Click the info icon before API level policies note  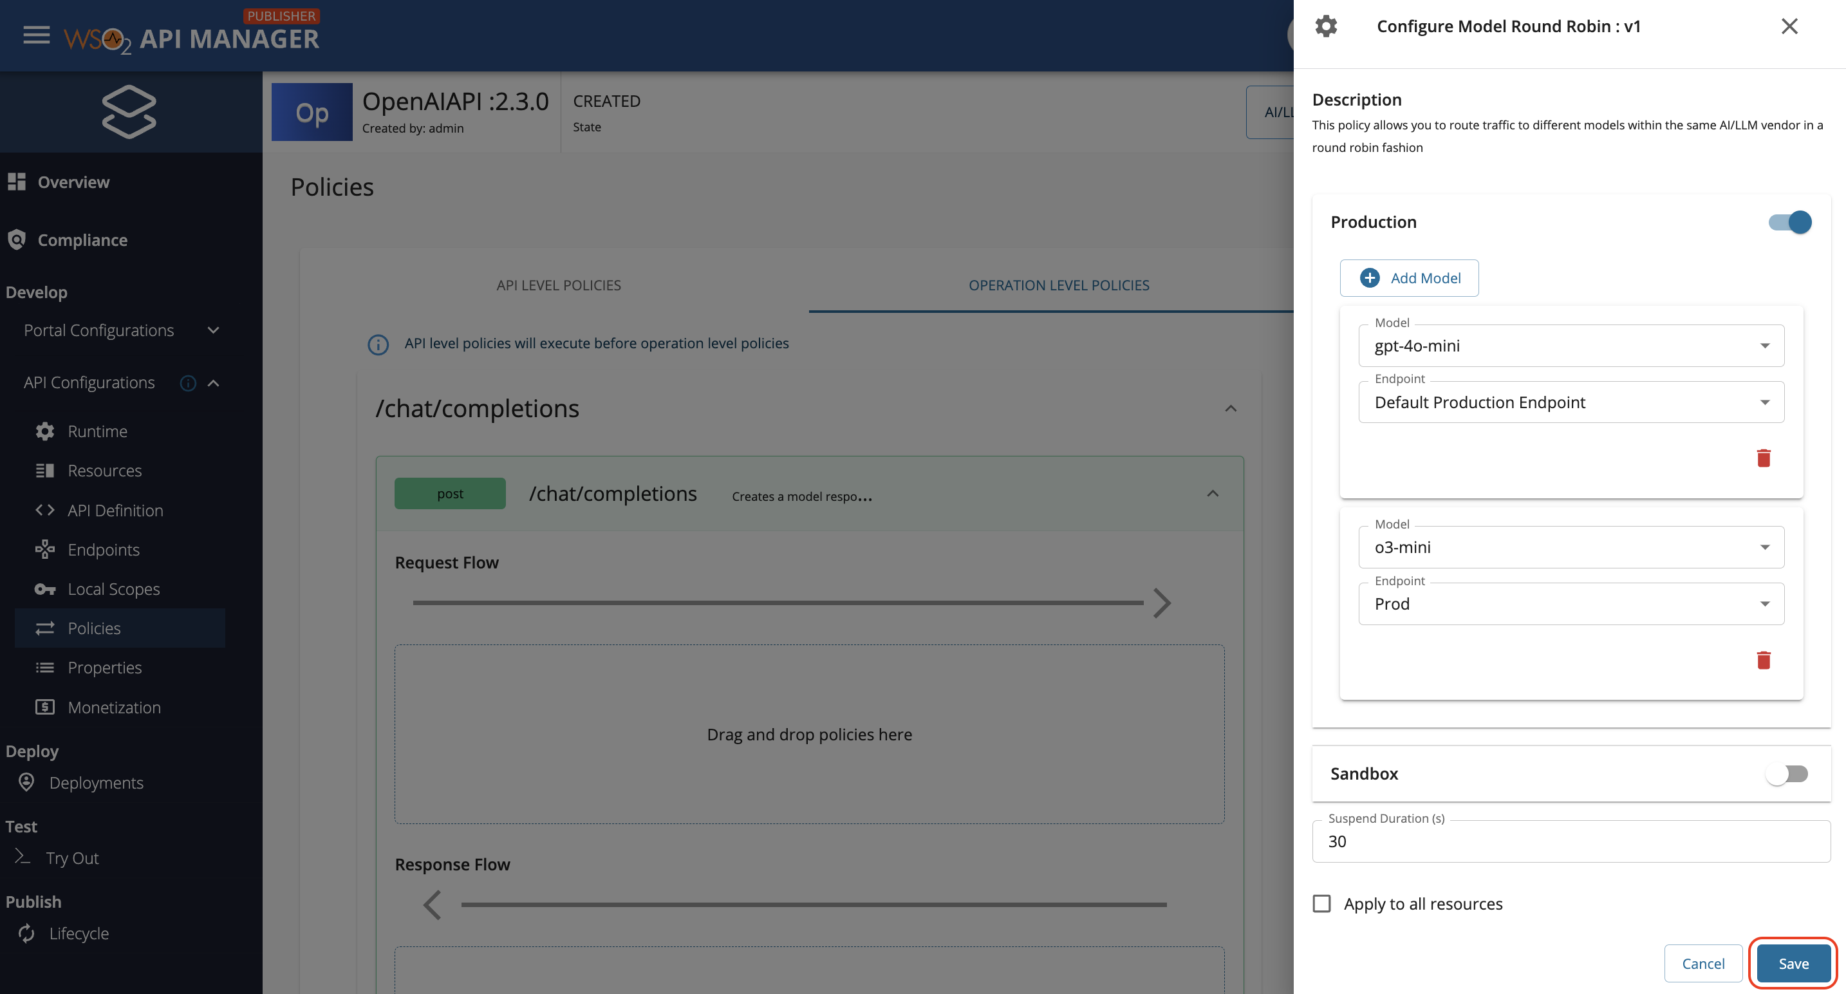click(378, 344)
